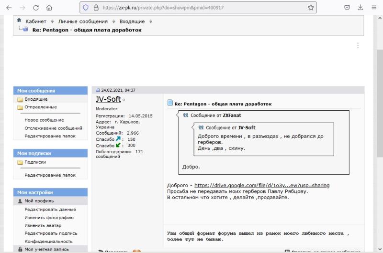The image size is (383, 253).
Task: Click the site security padlock icon
Action: click(96, 8)
